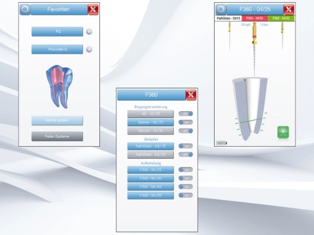Open settings gear in Favoriten header
314x235 pixels.
(x=25, y=9)
